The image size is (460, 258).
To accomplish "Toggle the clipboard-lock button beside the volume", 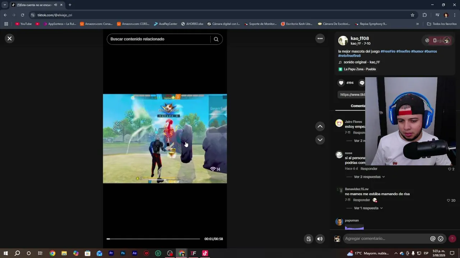I will point(308,239).
